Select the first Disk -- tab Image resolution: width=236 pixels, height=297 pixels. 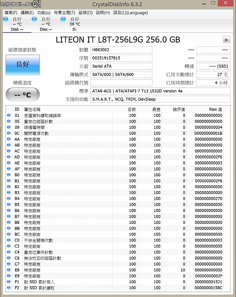17,24
